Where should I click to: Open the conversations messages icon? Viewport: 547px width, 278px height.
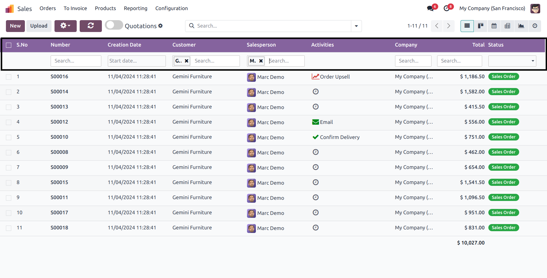pyautogui.click(x=431, y=8)
